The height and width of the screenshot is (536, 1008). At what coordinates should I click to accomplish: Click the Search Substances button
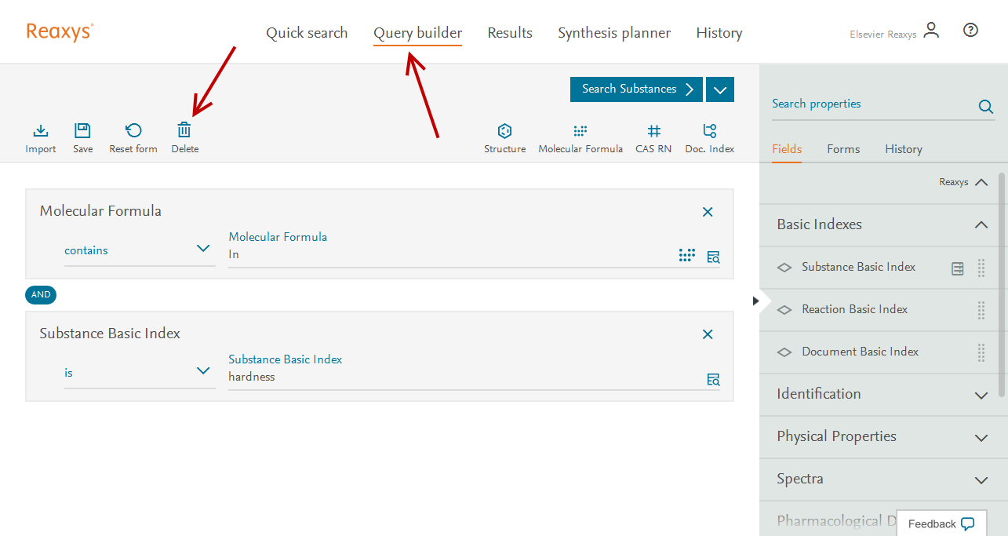tap(636, 89)
